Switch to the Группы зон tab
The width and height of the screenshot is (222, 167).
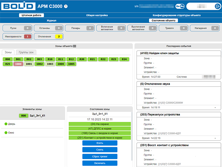(x=27, y=52)
